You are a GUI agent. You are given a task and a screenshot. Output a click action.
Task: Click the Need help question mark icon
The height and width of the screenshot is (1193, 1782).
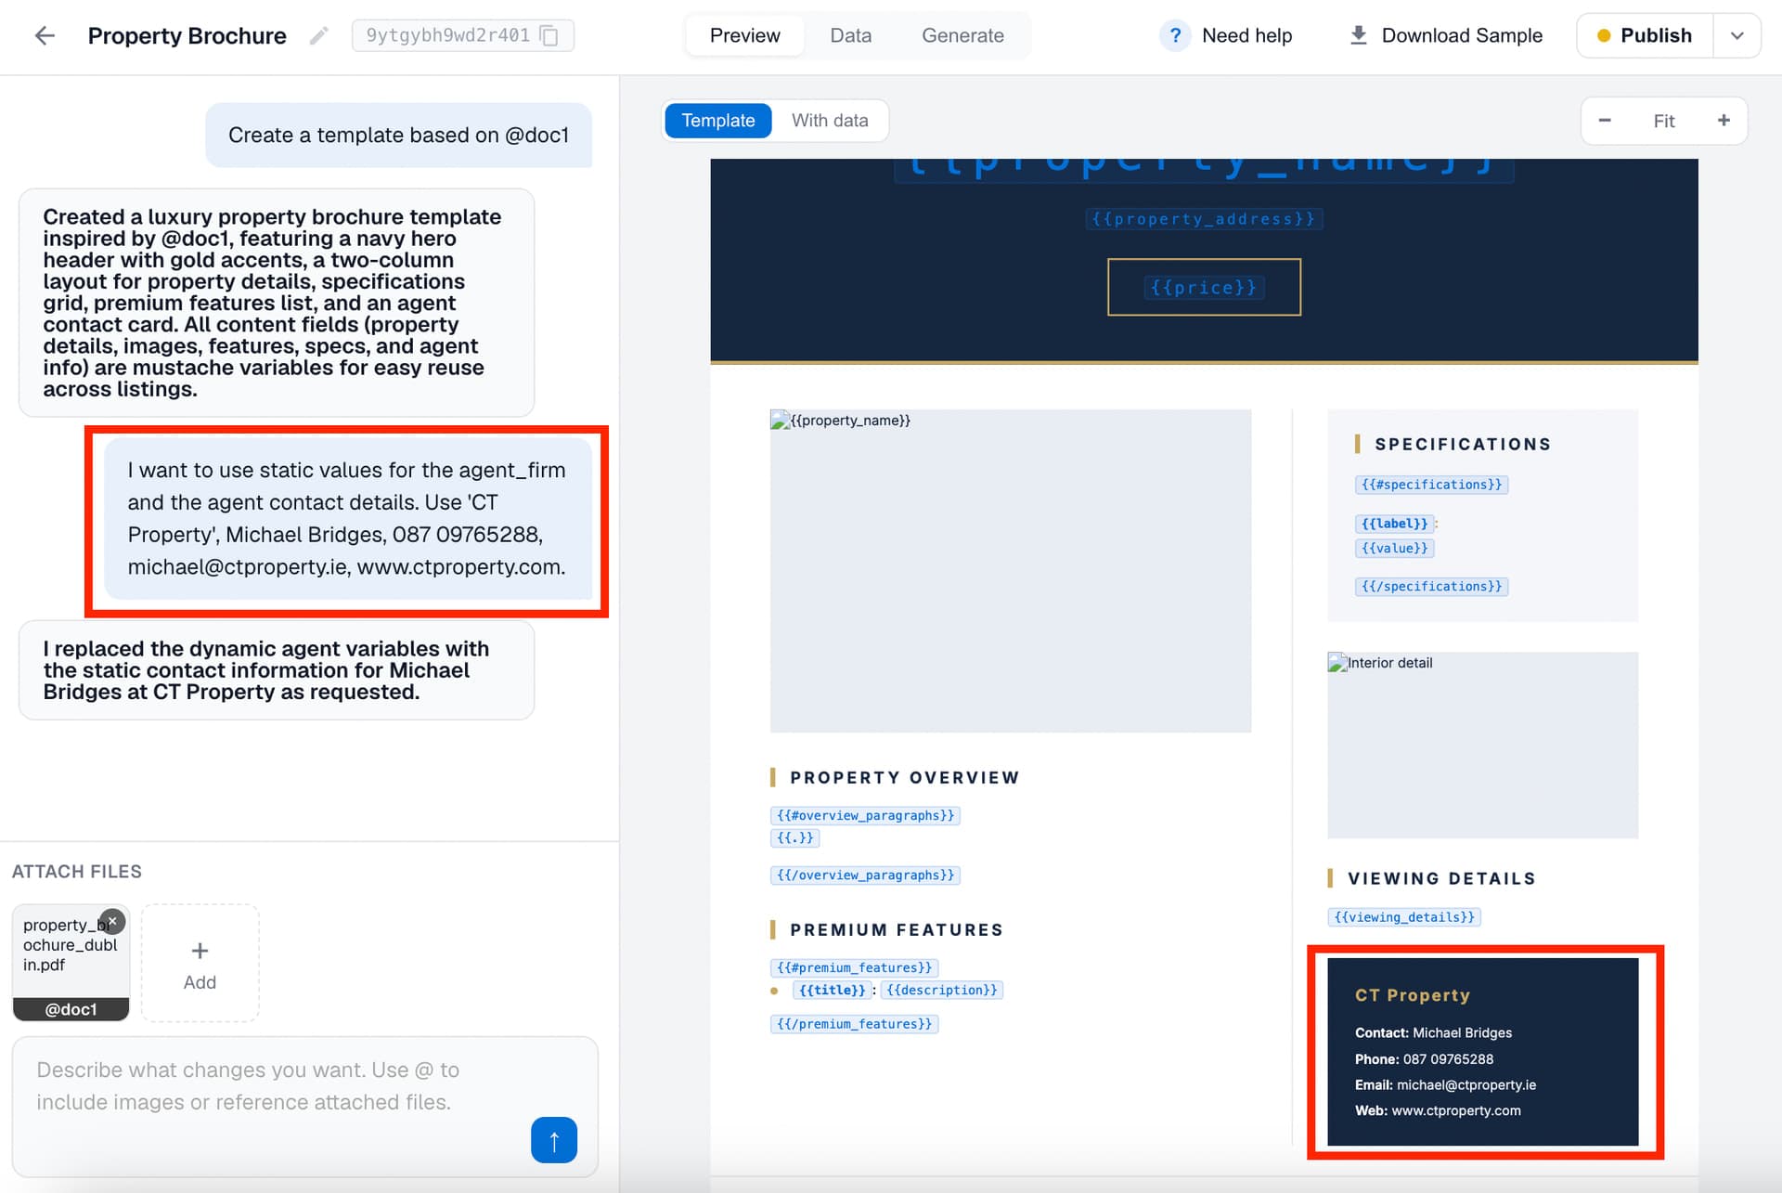click(x=1175, y=35)
